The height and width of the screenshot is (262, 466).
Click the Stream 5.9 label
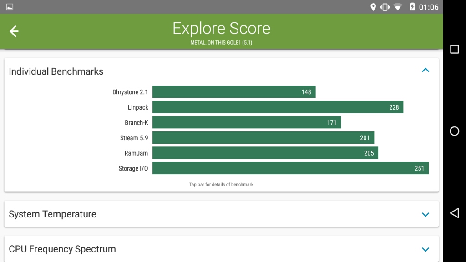[x=134, y=138]
